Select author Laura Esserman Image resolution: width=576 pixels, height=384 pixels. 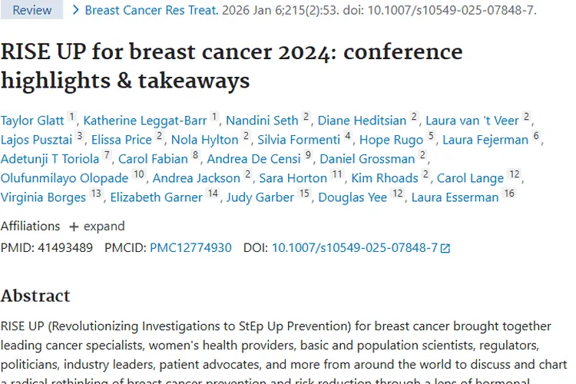click(x=455, y=197)
